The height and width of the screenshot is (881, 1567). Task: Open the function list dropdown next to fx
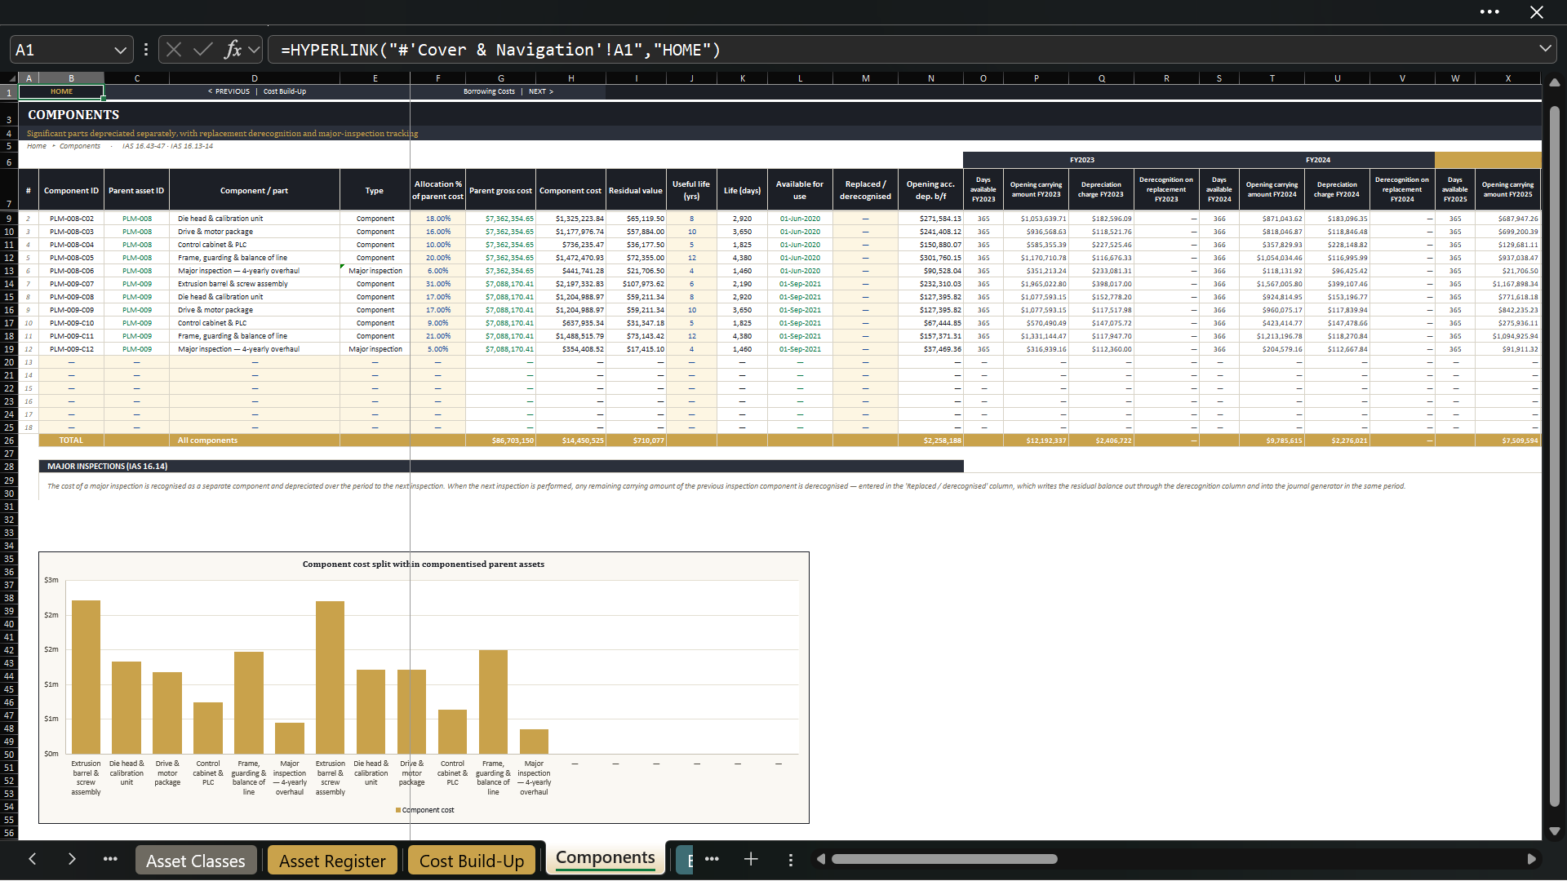tap(254, 50)
